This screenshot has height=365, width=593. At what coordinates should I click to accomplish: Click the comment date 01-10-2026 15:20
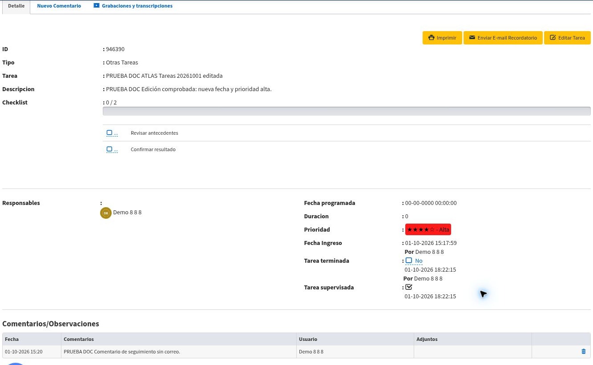tap(24, 352)
